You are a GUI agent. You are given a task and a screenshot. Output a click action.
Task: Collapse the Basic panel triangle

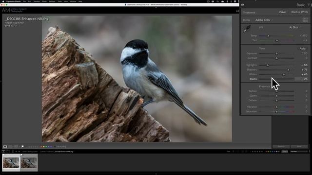[x=309, y=5]
